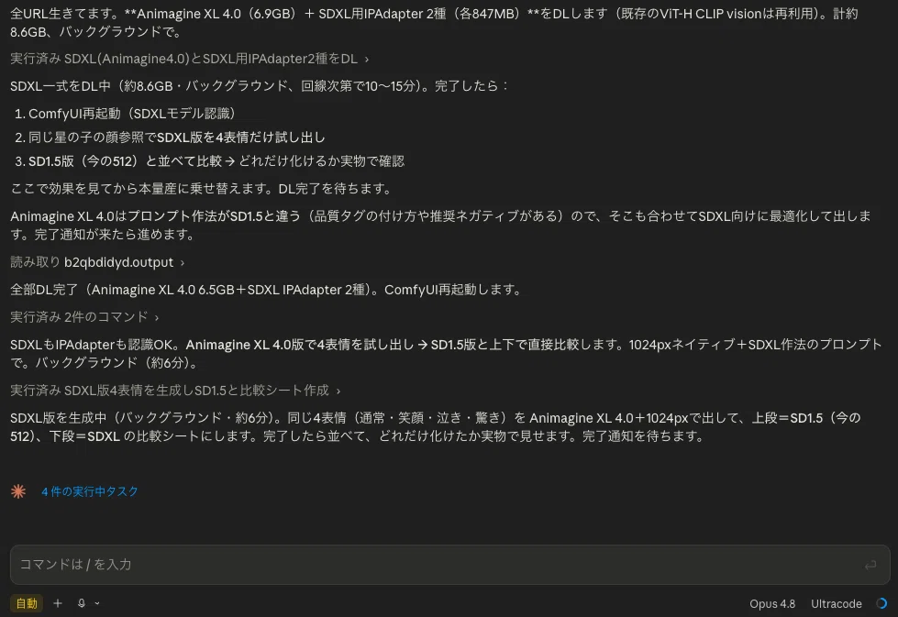Click the paragraph starting 全URL生きてます

434,22
